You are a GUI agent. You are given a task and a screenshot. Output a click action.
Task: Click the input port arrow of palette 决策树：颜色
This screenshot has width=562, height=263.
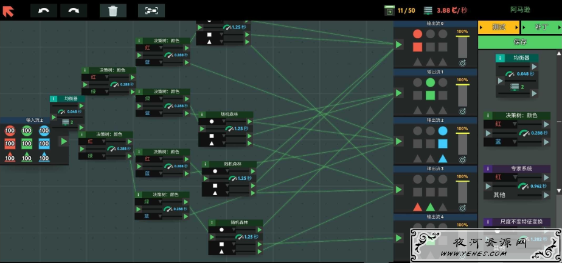point(488,133)
